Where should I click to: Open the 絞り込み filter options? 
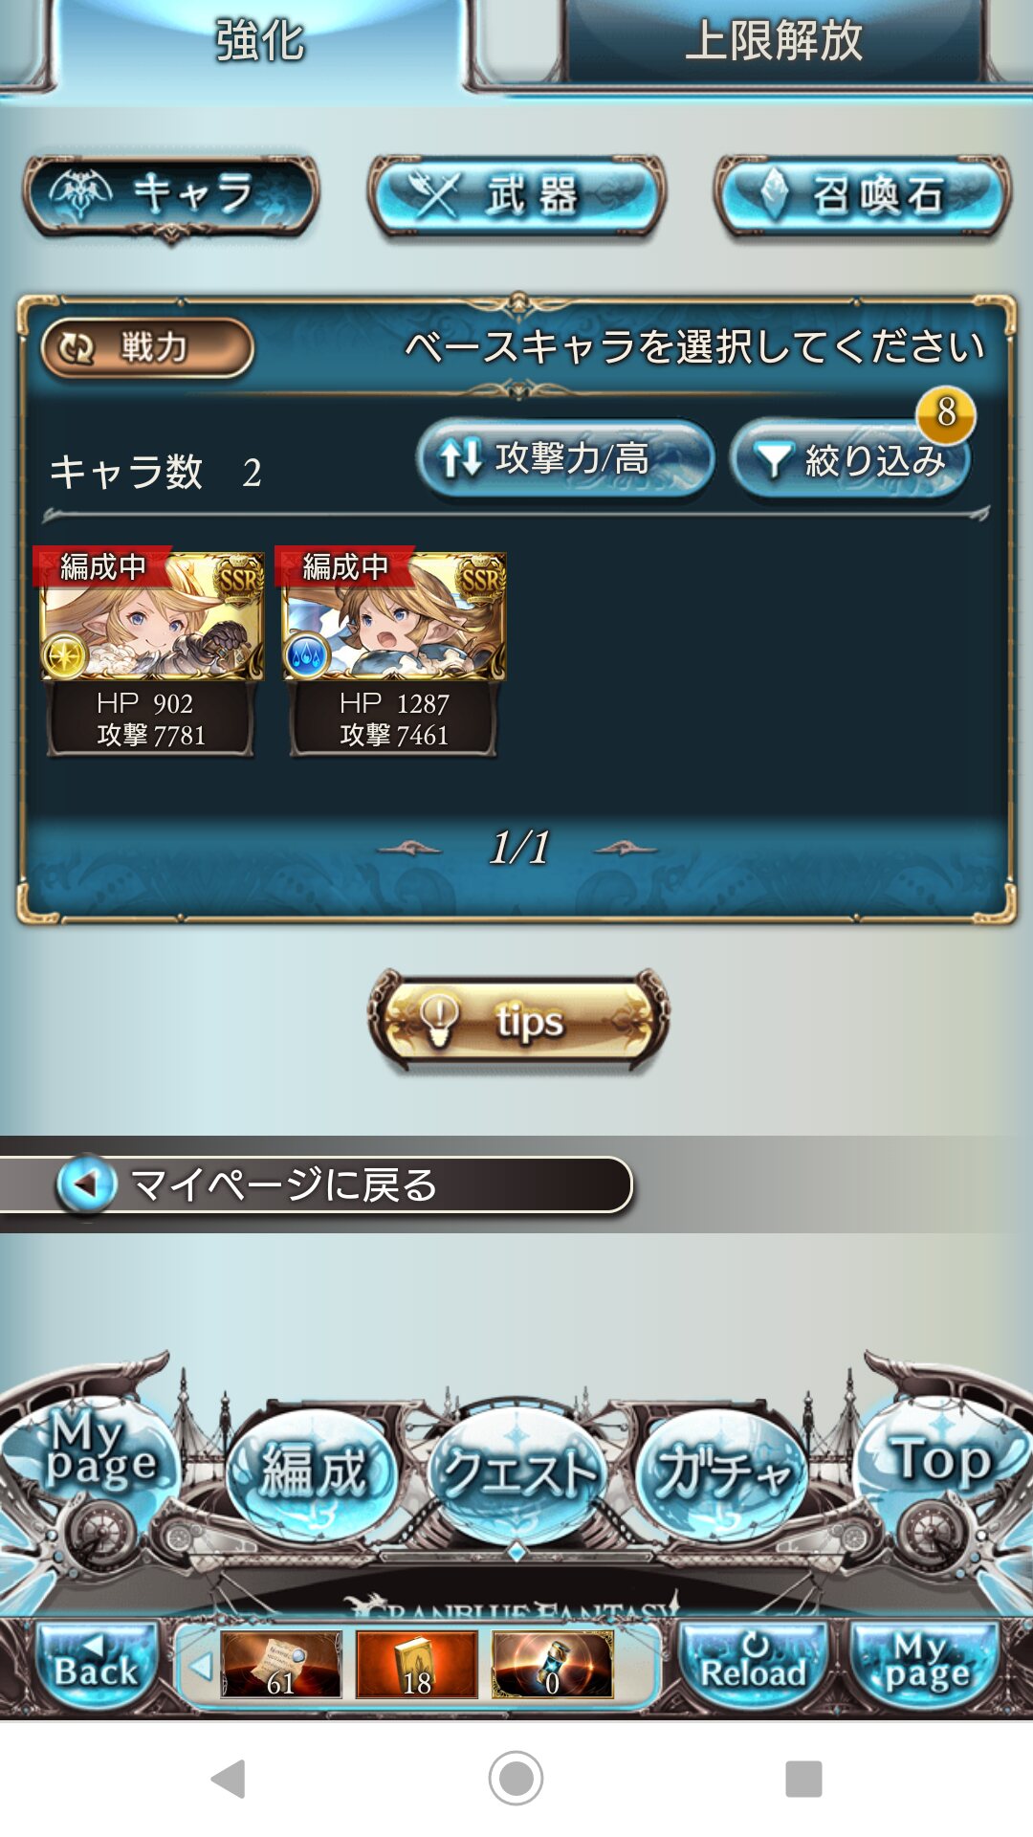(850, 460)
